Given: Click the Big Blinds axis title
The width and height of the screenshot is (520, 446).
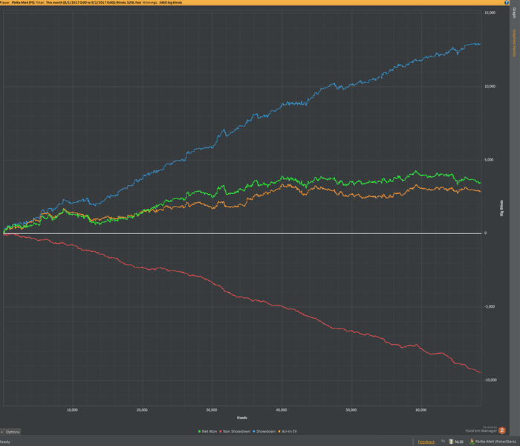Looking at the screenshot, I should (x=501, y=208).
